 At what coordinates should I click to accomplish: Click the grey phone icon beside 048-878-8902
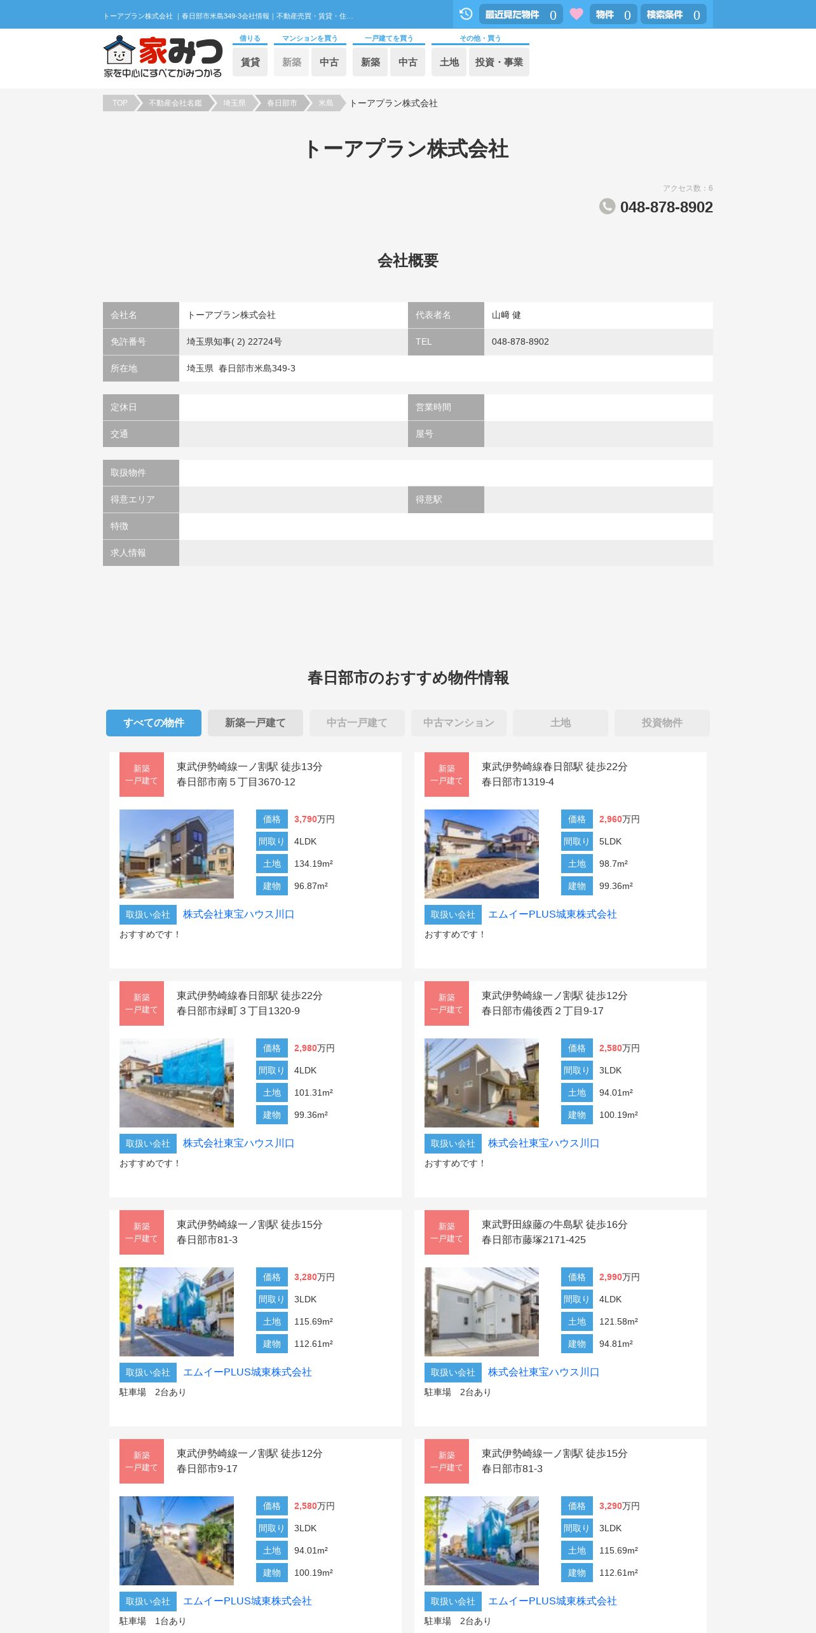click(607, 206)
